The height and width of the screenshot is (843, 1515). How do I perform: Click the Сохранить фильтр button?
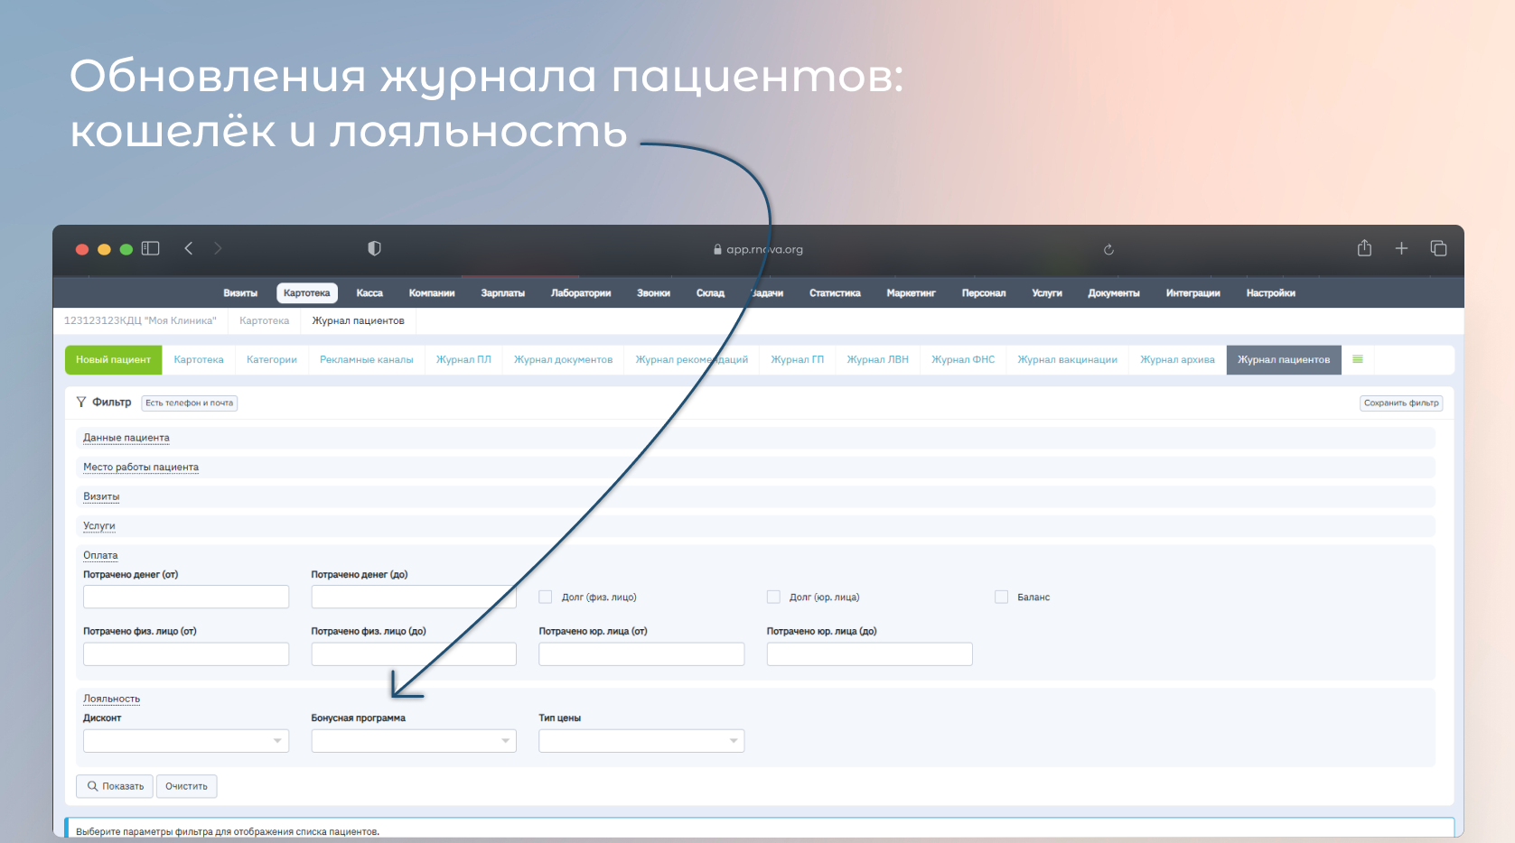[1400, 403]
